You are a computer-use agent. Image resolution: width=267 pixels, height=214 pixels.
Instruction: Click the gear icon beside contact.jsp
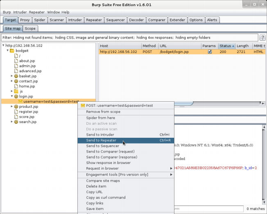(16, 81)
